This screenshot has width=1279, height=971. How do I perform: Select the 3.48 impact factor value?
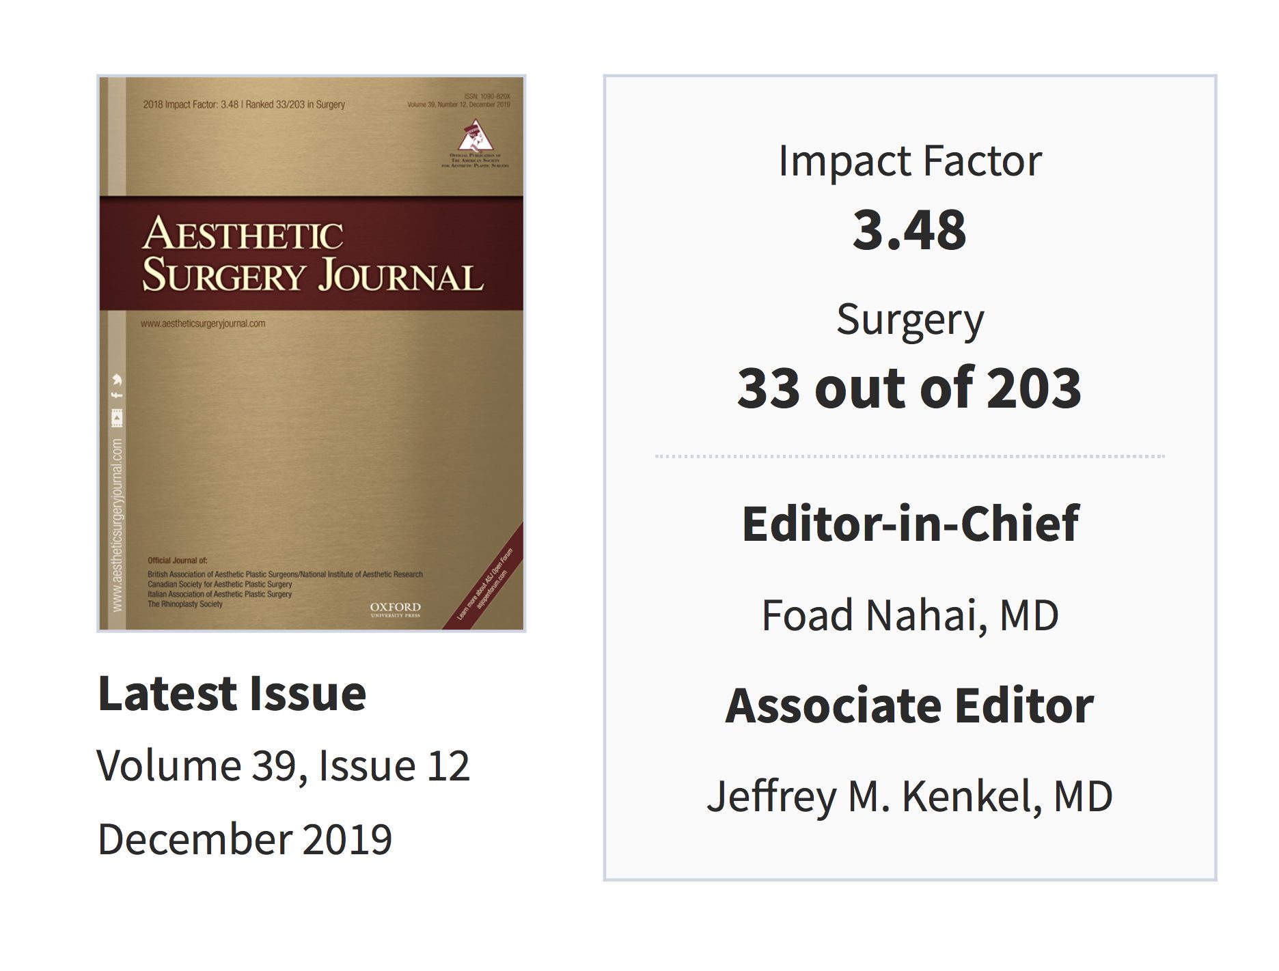pyautogui.click(x=909, y=230)
